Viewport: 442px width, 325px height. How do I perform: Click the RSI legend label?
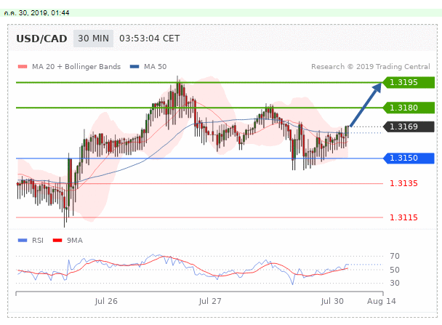38,241
